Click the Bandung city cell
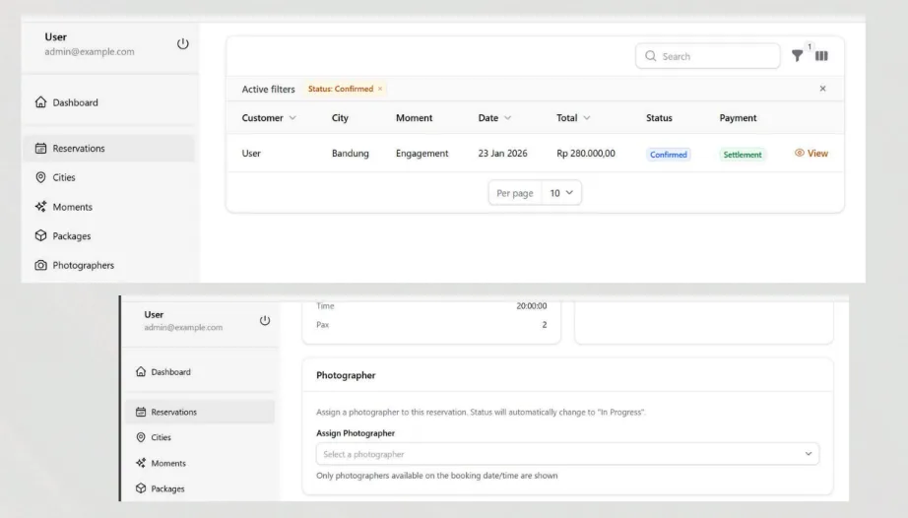The height and width of the screenshot is (518, 908). pyautogui.click(x=350, y=153)
